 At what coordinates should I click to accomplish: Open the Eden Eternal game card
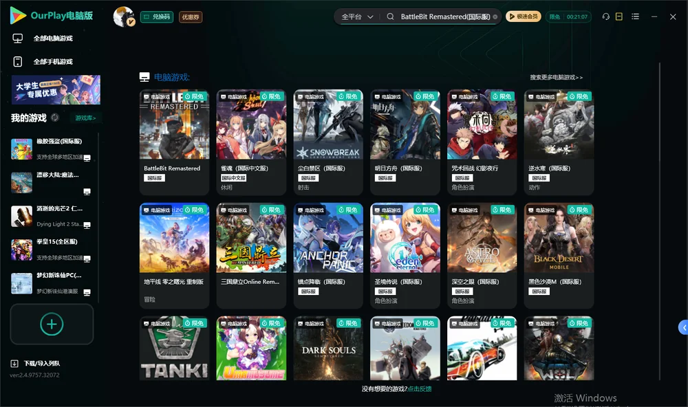(405, 256)
